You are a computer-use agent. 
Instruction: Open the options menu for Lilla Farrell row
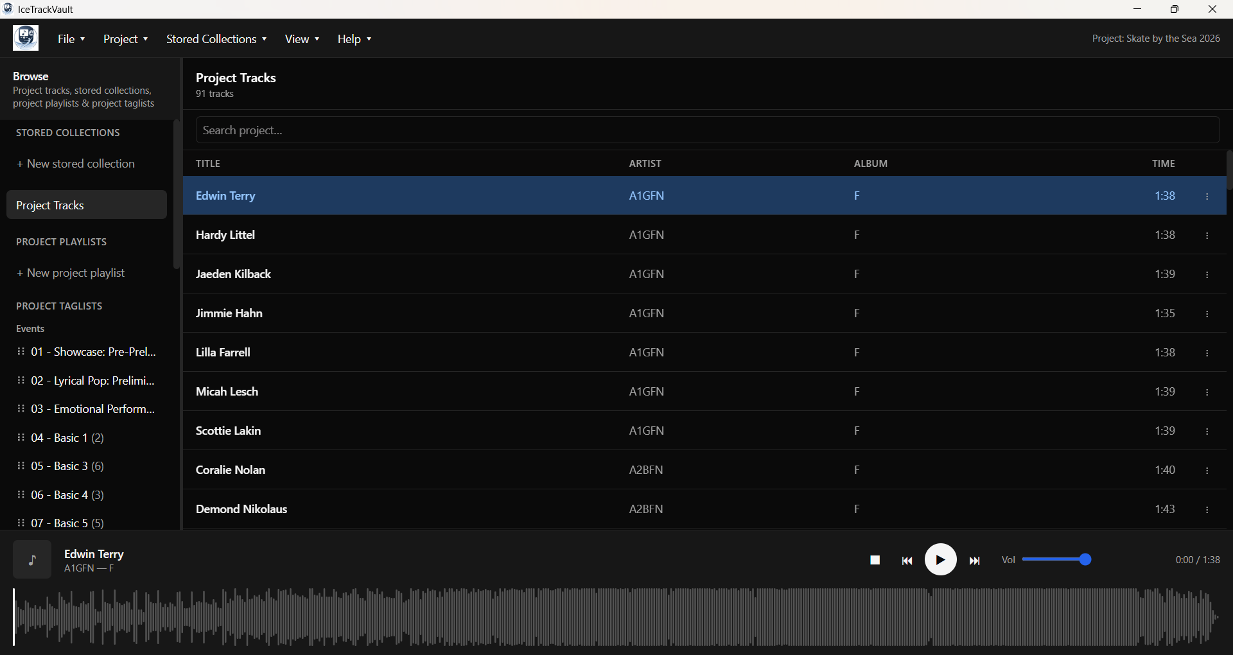[1207, 353]
